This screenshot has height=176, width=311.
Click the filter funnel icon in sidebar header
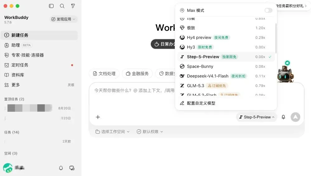click(73, 6)
